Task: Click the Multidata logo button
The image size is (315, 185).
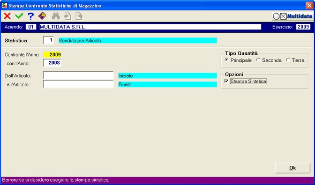Action: [x=292, y=16]
